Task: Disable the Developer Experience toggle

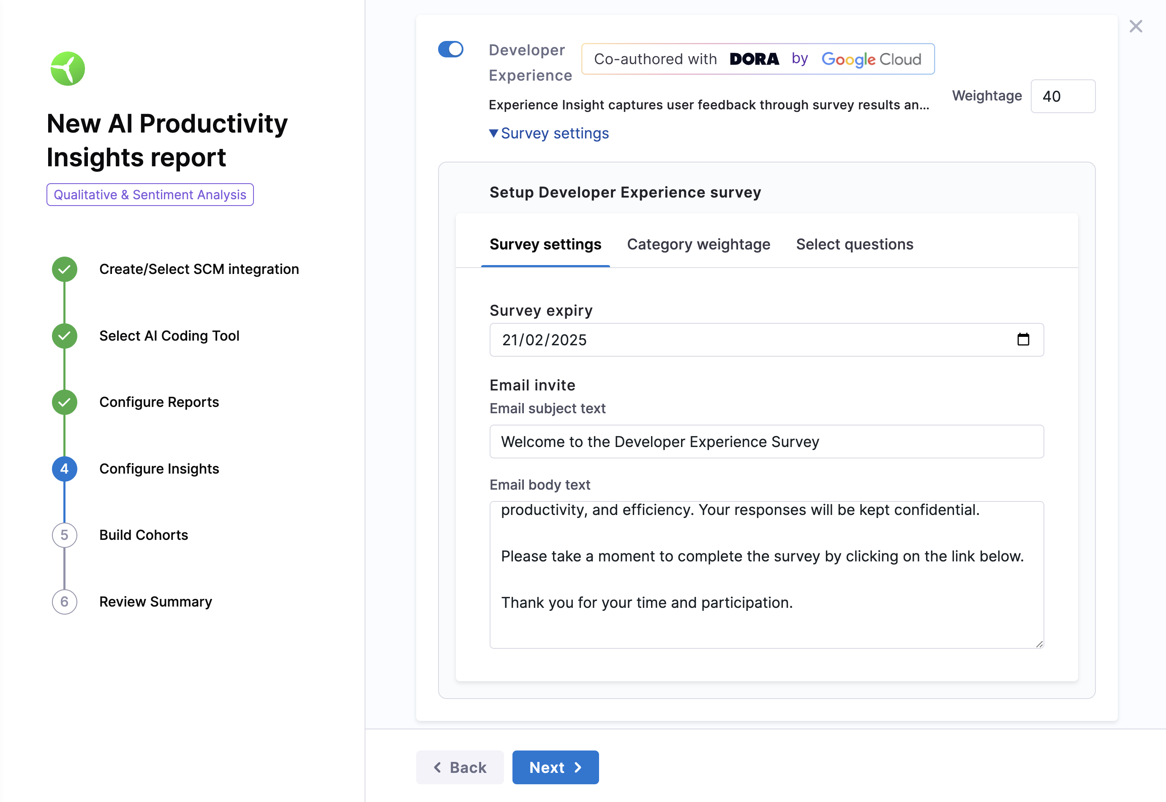Action: tap(450, 49)
